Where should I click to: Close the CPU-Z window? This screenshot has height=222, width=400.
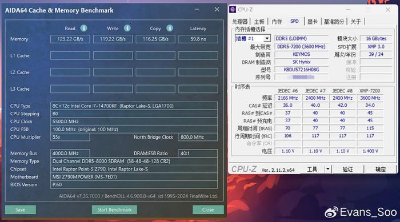click(x=388, y=10)
